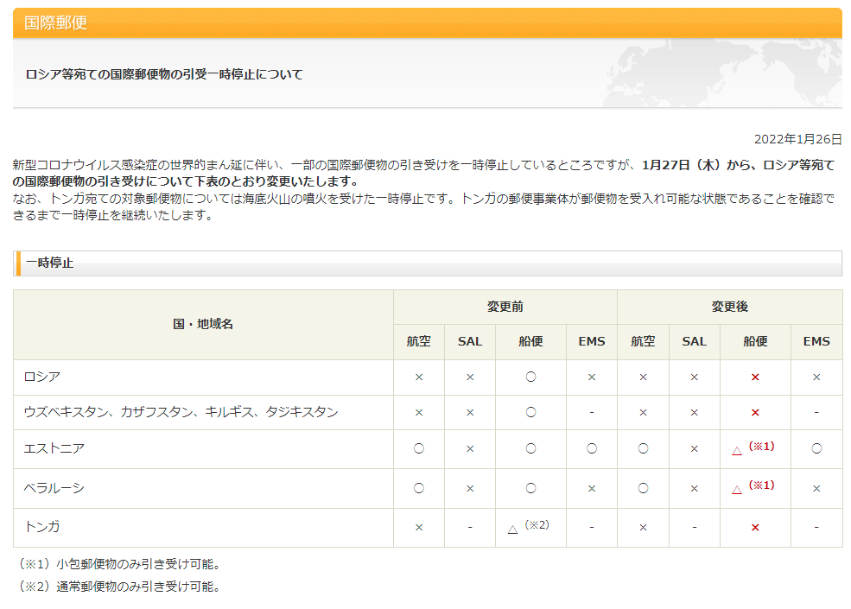Screen dimensions: 851x609
Task: Click the エストニア row country name
Action: [x=54, y=449]
